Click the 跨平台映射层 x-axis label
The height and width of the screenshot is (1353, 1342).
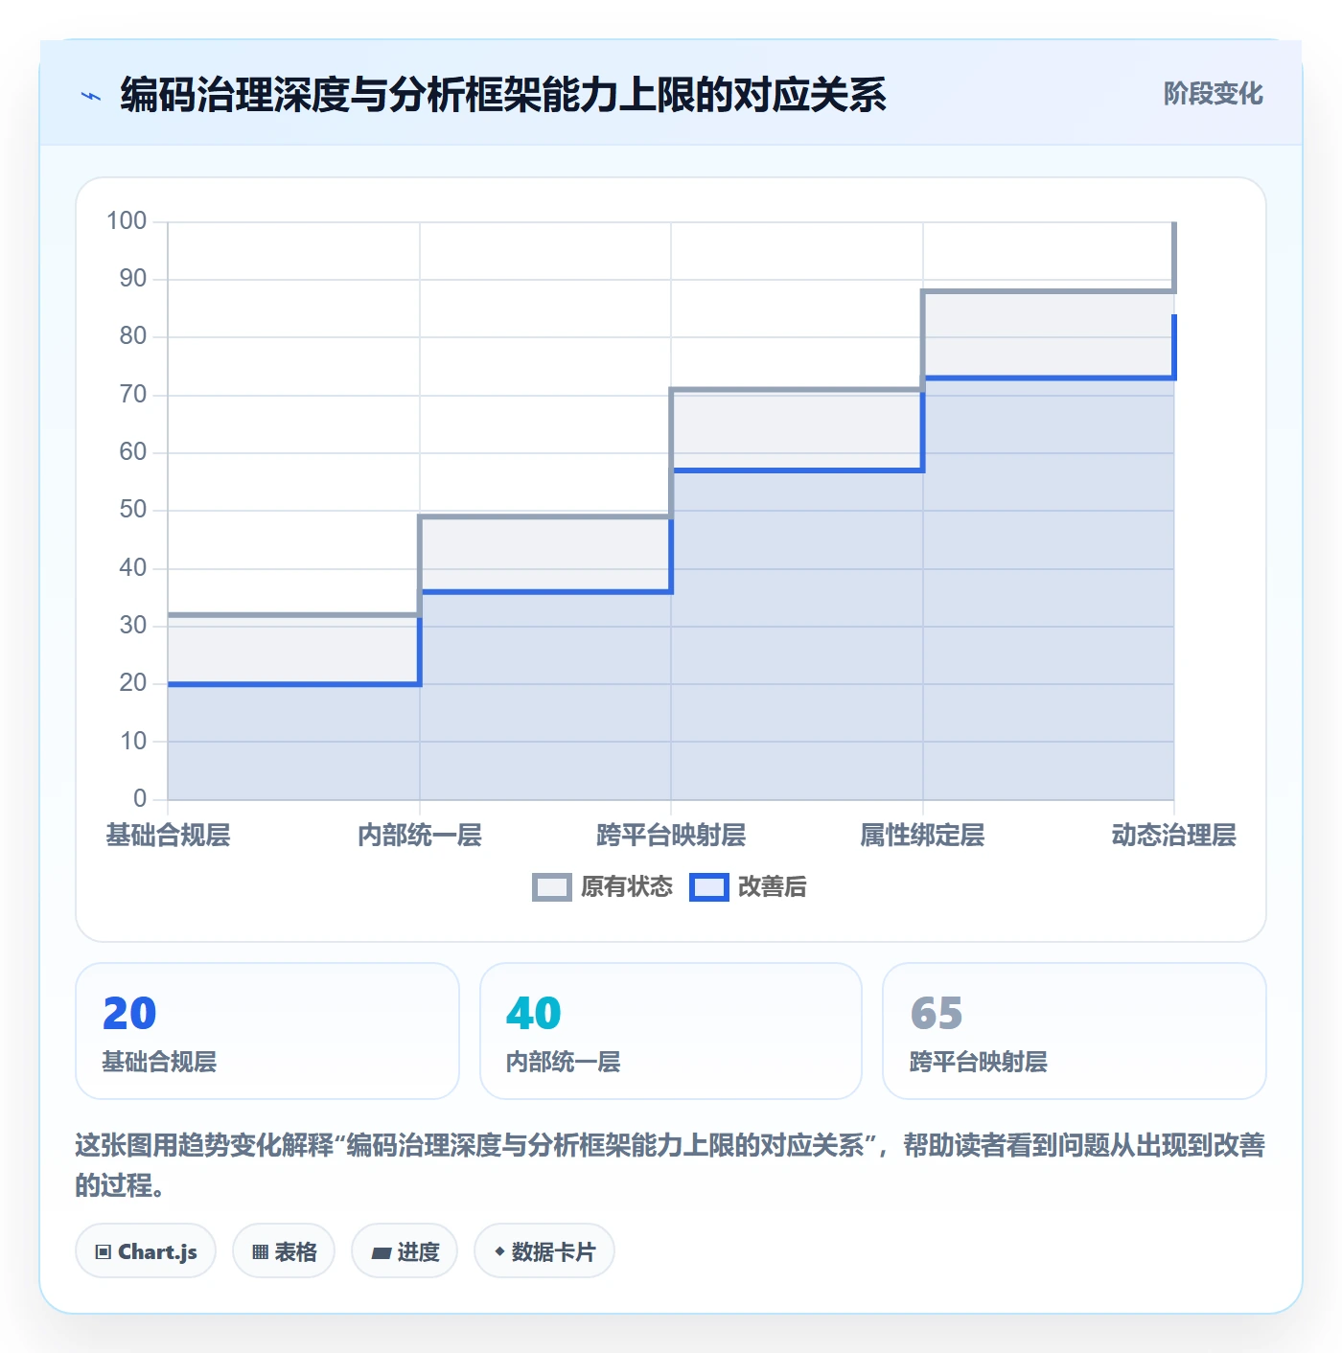click(671, 836)
